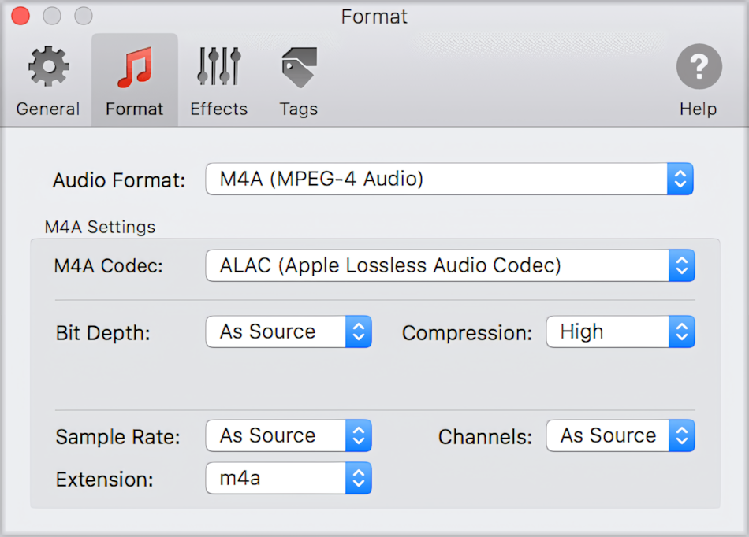This screenshot has height=537, width=749.
Task: Expand the M4A Codec dropdown
Action: [x=449, y=266]
